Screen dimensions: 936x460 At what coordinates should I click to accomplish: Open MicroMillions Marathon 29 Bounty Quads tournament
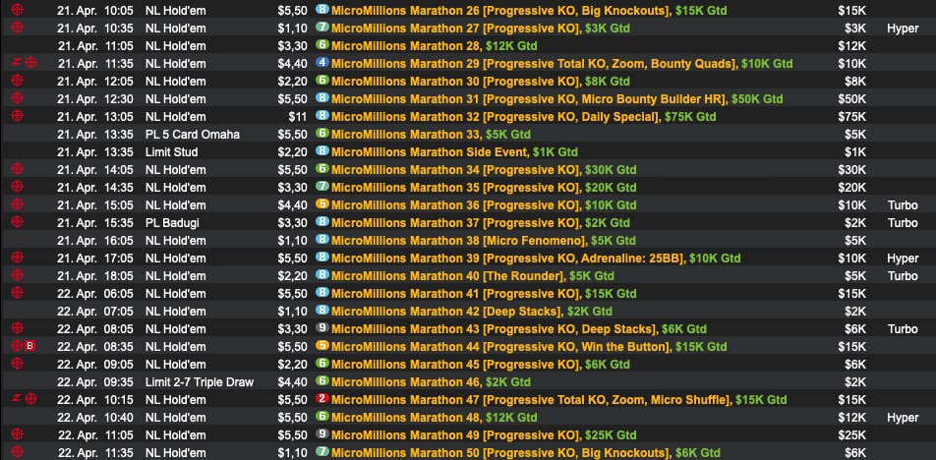[x=561, y=63]
